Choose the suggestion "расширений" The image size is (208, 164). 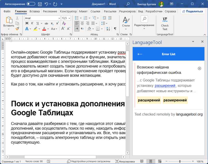click(x=149, y=100)
